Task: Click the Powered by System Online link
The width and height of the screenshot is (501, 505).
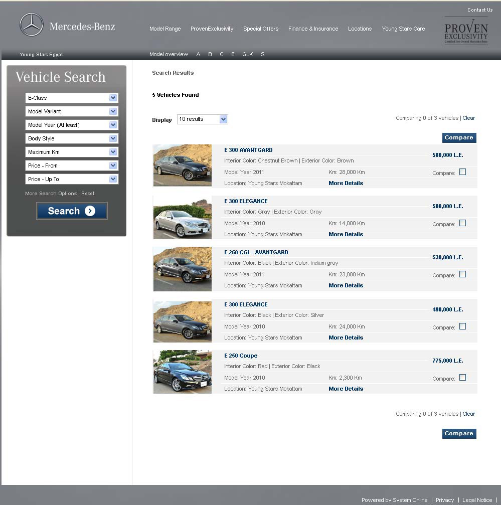Action: pyautogui.click(x=394, y=500)
